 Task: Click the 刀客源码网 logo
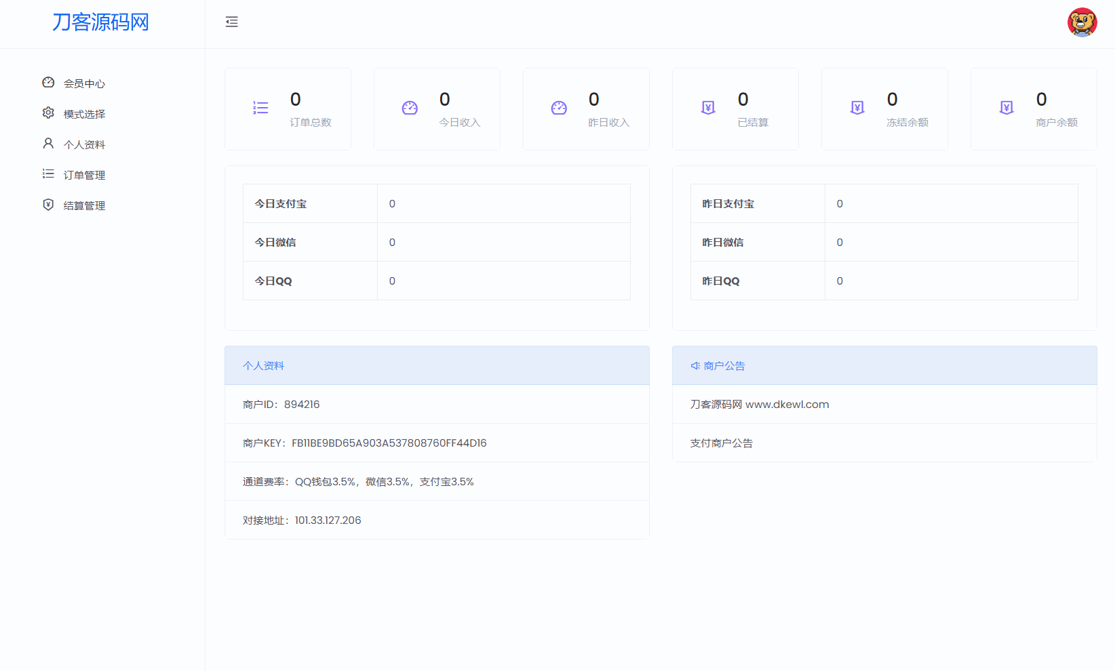(x=100, y=22)
